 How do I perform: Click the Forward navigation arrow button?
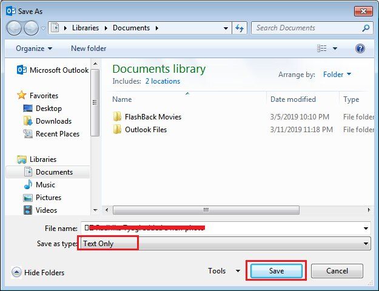pos(31,28)
